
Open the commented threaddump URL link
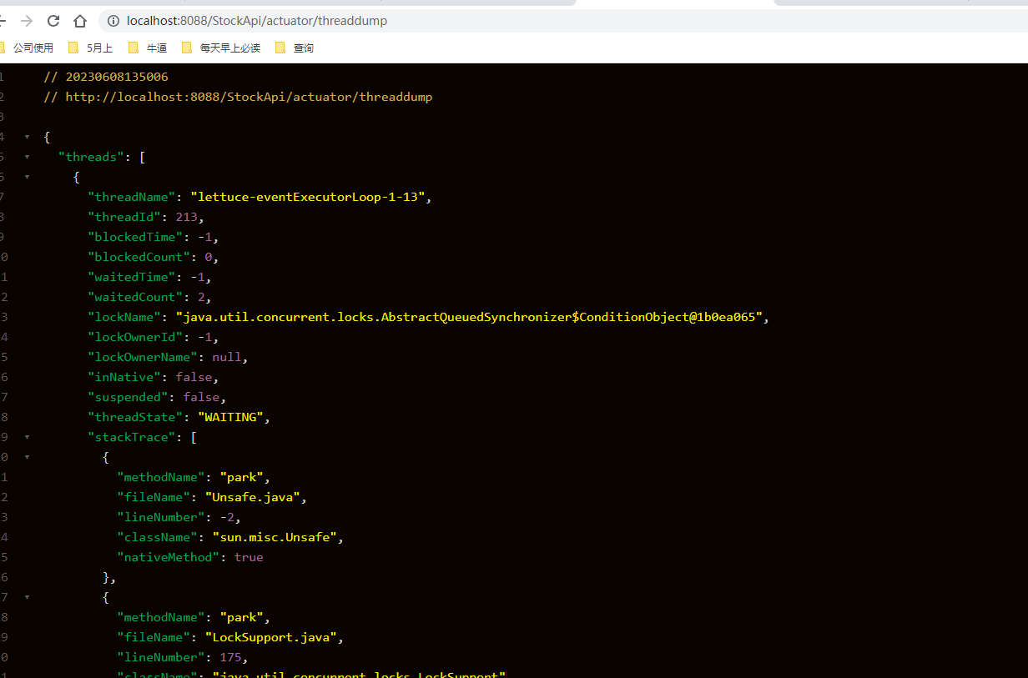coord(249,97)
